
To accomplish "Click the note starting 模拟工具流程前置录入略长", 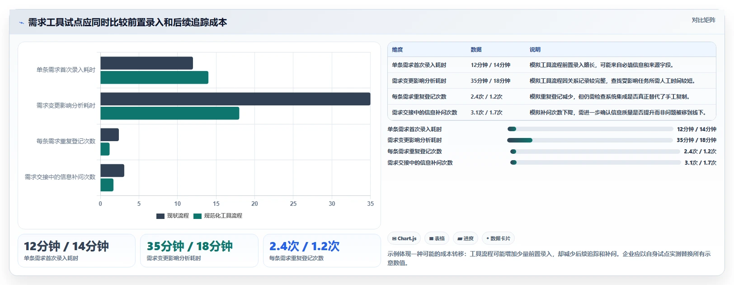I will (x=602, y=65).
